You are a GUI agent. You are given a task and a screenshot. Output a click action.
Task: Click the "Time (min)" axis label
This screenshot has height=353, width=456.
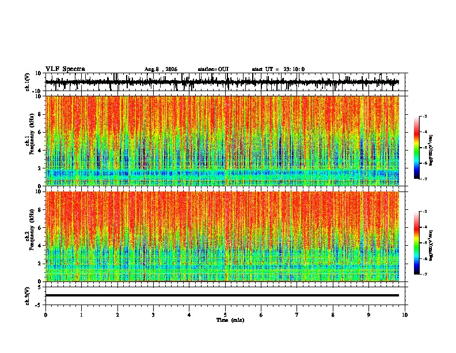(230, 320)
